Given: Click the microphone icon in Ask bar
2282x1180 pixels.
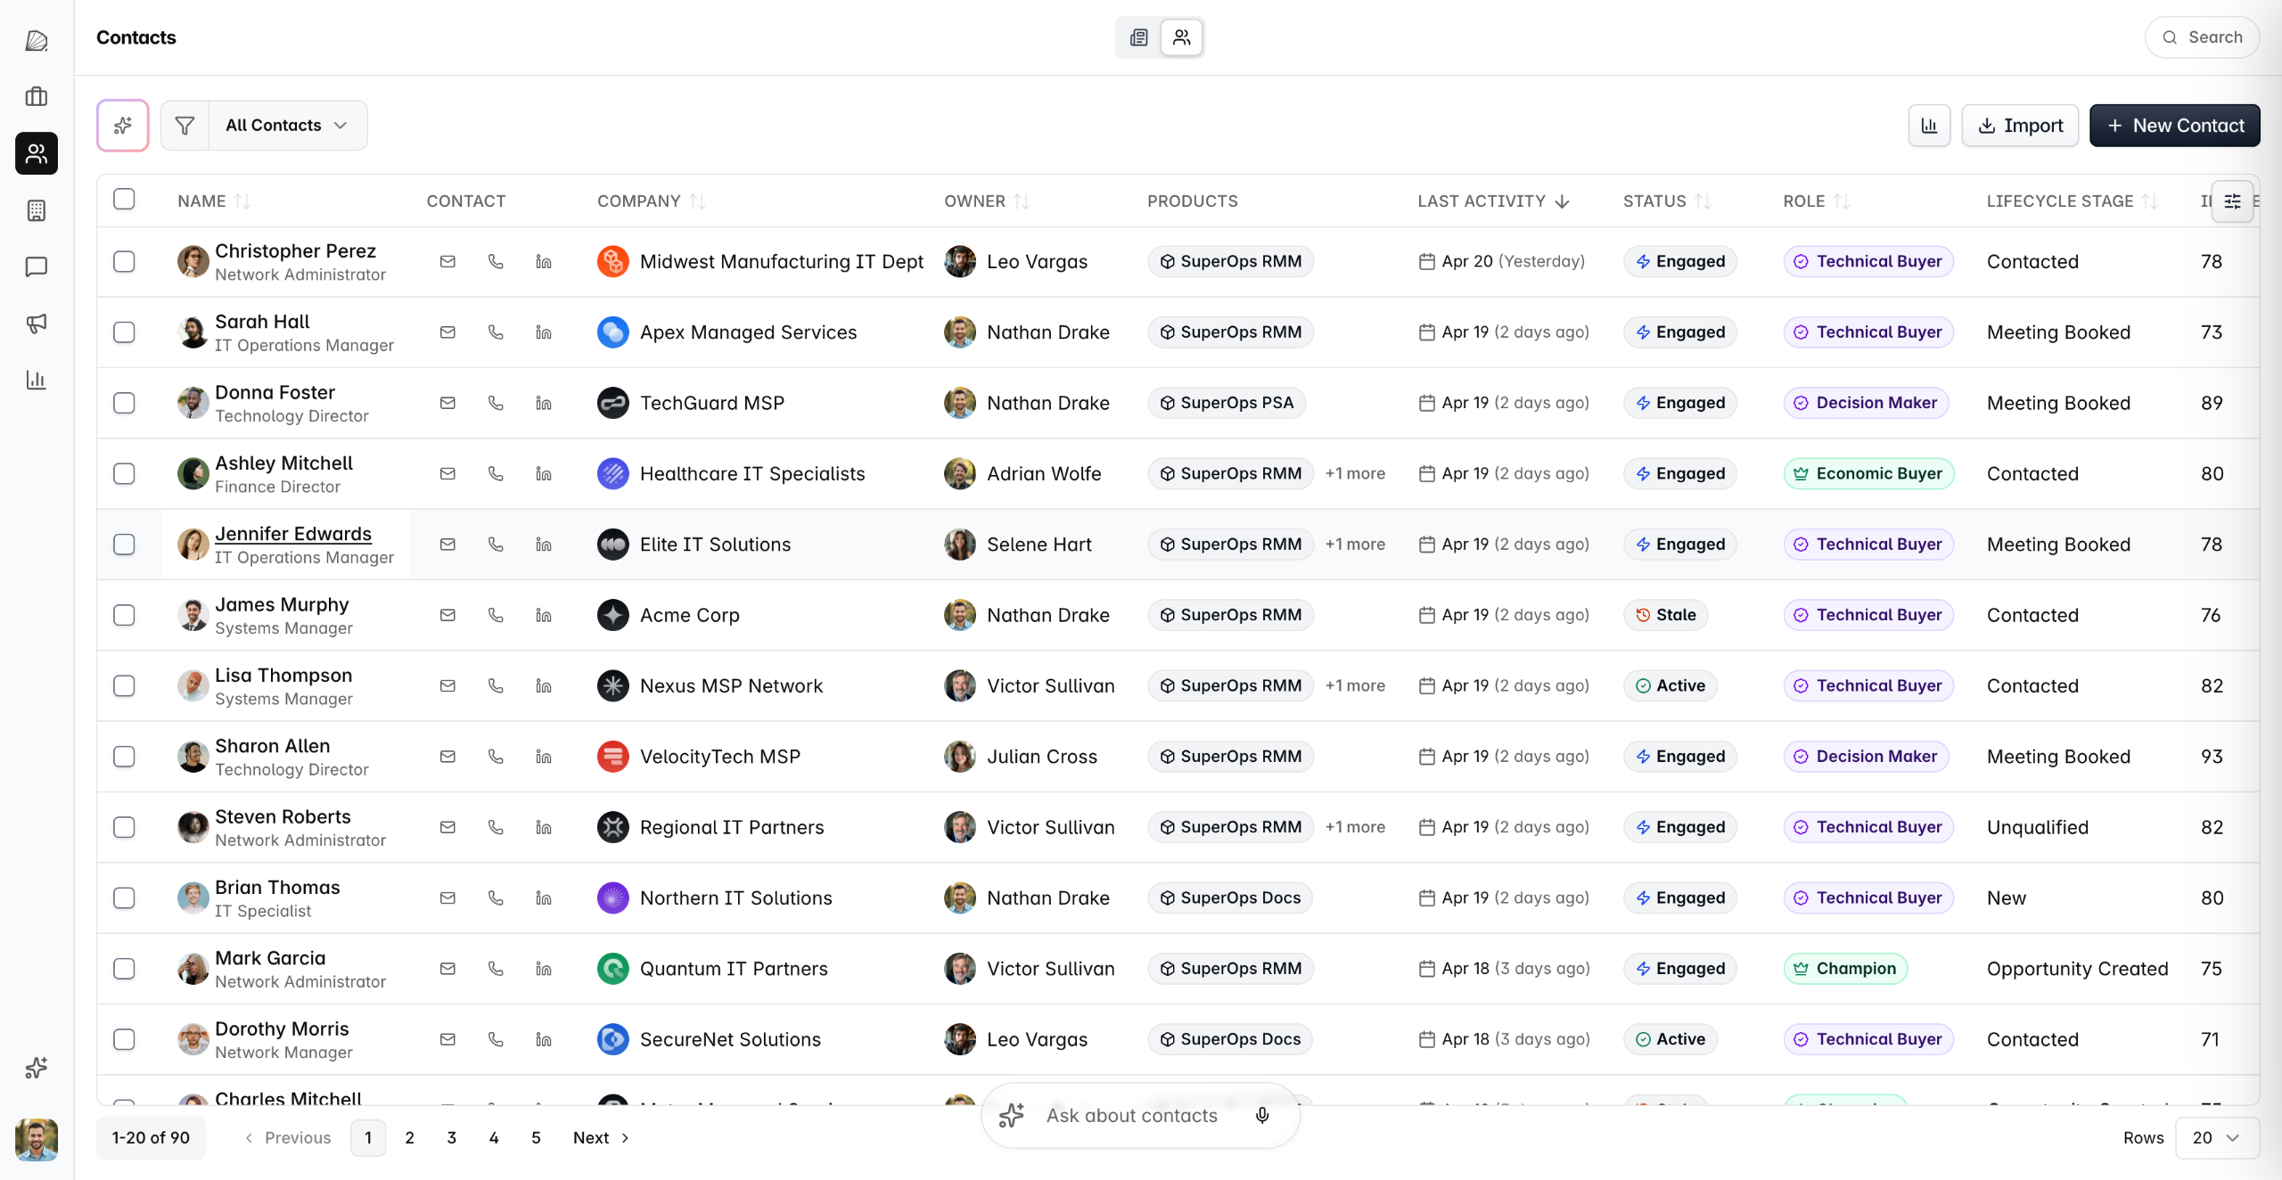Looking at the screenshot, I should pyautogui.click(x=1262, y=1116).
